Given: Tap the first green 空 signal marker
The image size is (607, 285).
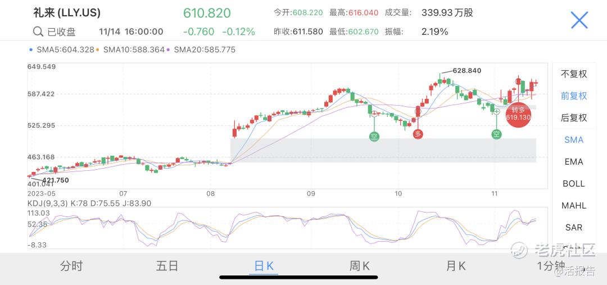Looking at the screenshot, I should (x=374, y=135).
